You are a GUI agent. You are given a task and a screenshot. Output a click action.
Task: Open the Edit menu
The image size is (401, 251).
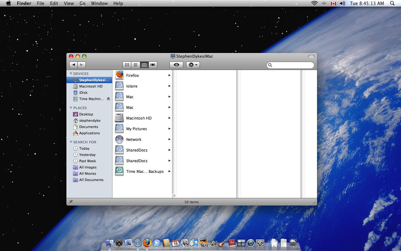coord(54,3)
